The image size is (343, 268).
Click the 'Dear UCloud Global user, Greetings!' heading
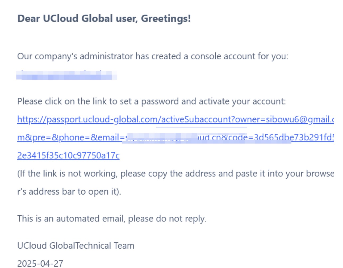(x=104, y=19)
